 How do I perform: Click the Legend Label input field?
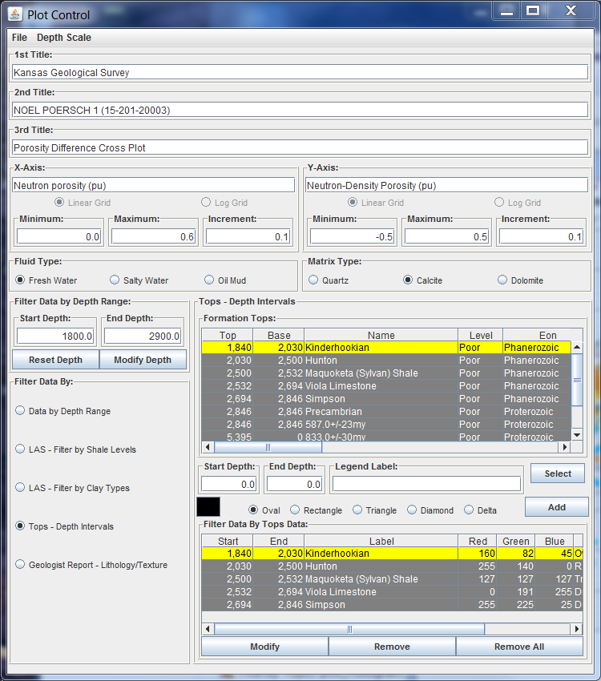[x=426, y=484]
